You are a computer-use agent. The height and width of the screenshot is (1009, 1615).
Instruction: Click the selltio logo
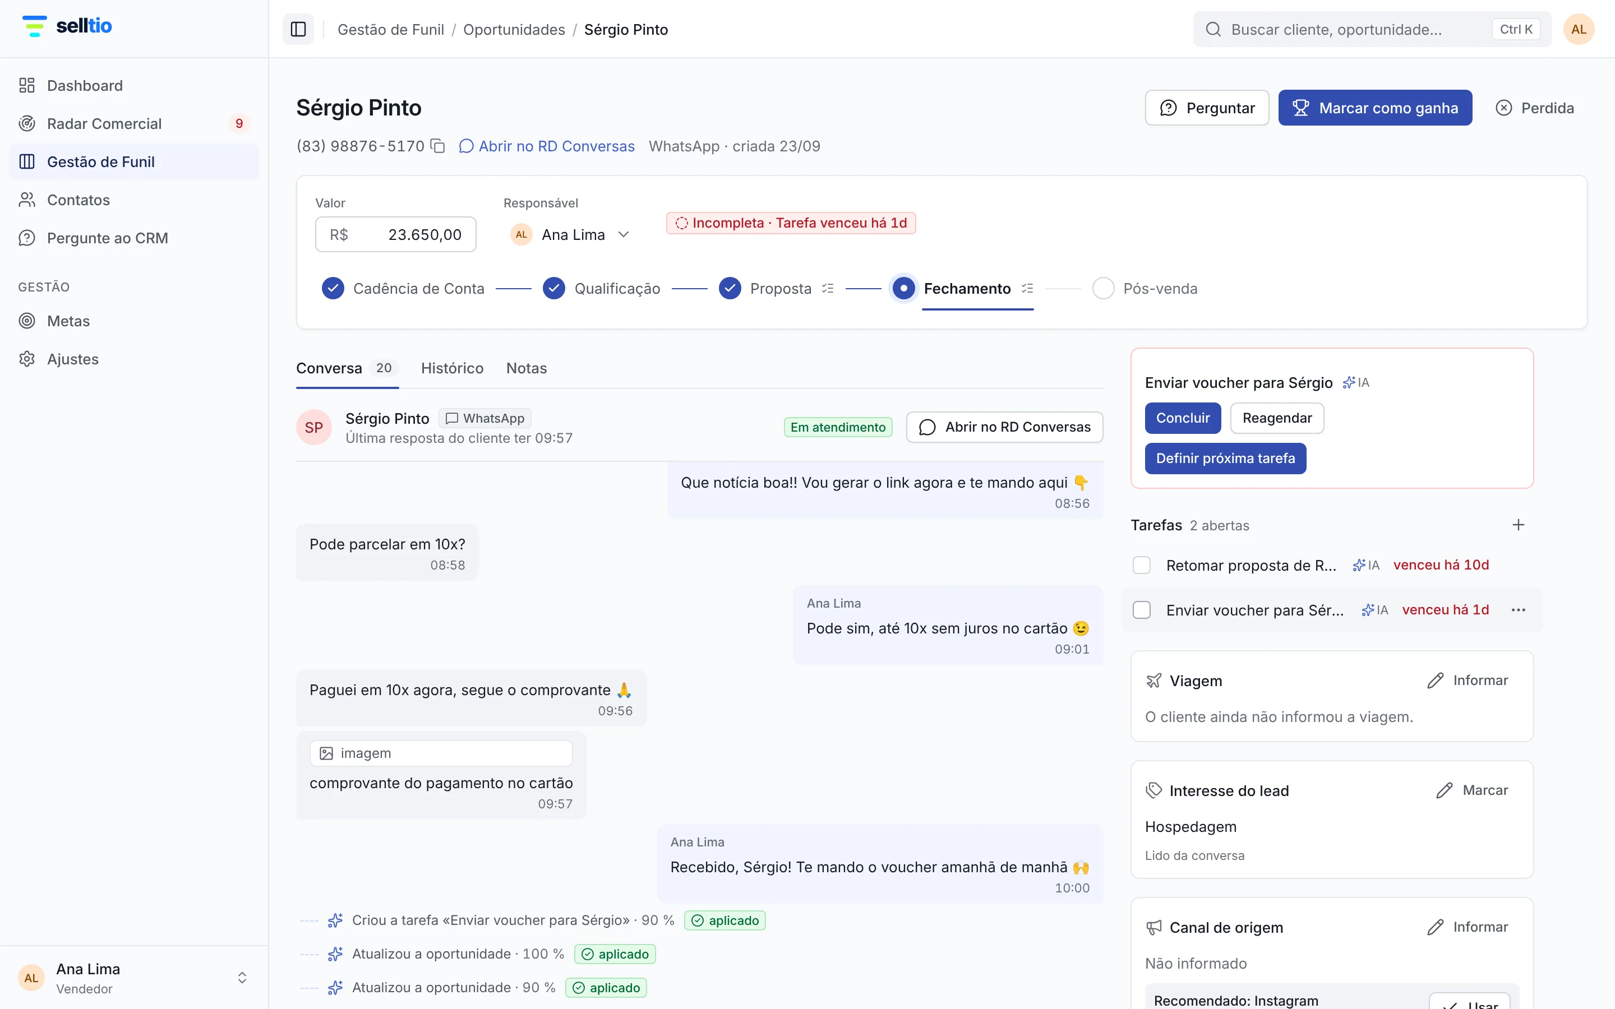67,26
